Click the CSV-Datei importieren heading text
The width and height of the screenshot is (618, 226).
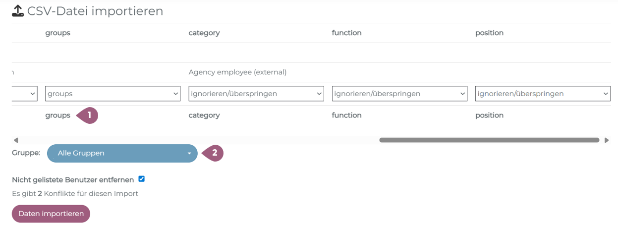95,11
